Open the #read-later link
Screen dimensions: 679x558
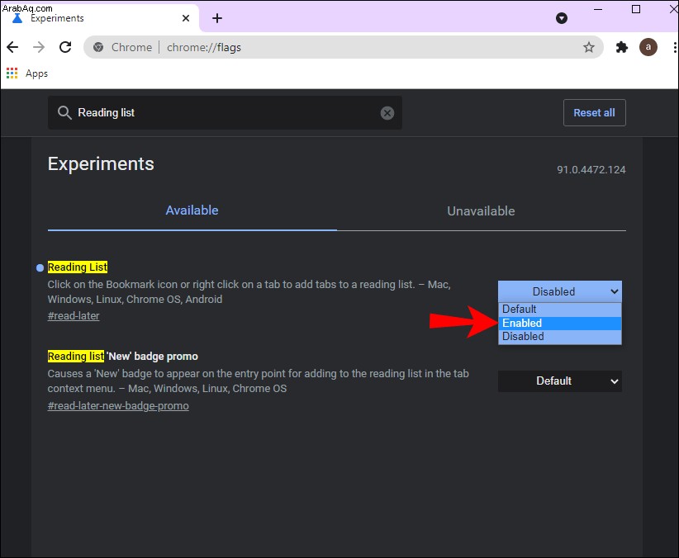pyautogui.click(x=74, y=316)
